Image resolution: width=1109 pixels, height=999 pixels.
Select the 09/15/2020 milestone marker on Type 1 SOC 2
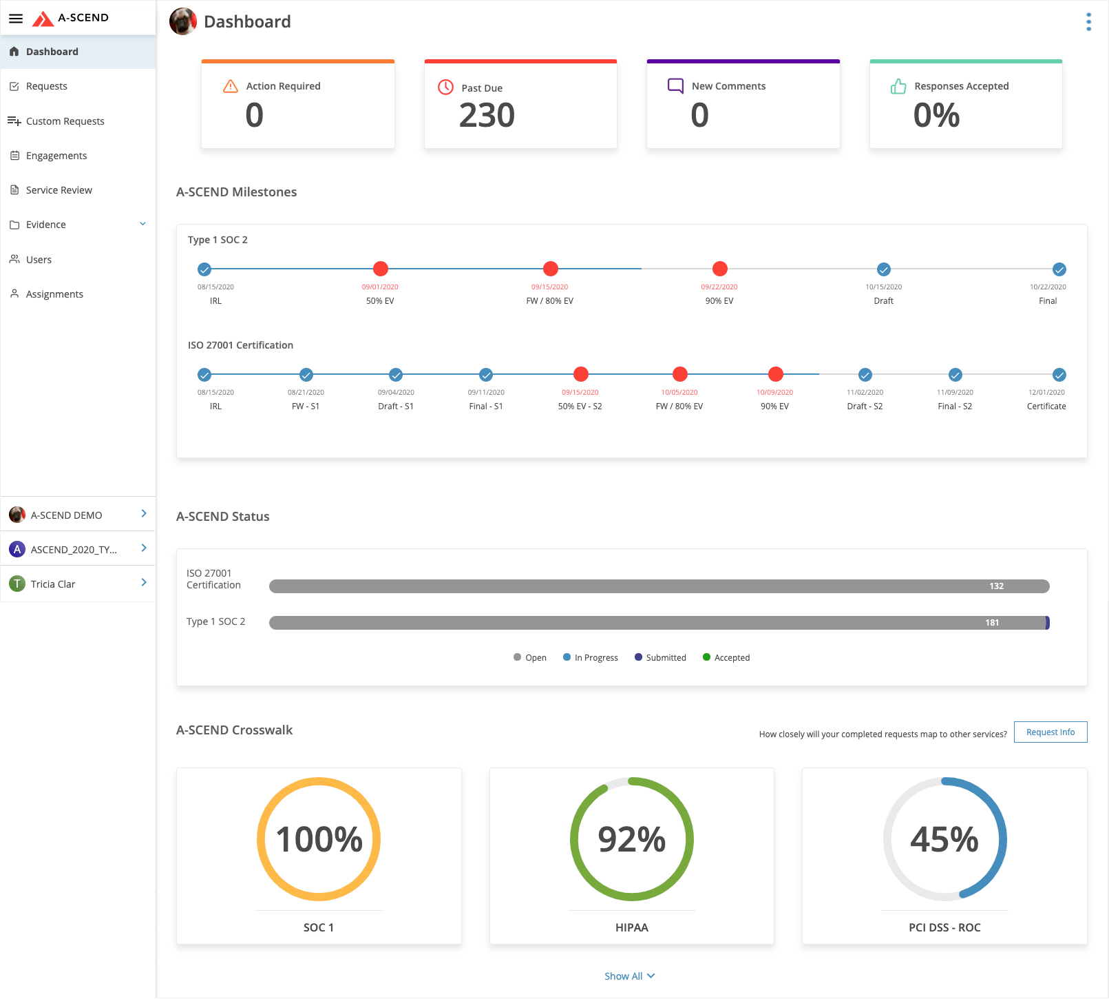click(550, 269)
